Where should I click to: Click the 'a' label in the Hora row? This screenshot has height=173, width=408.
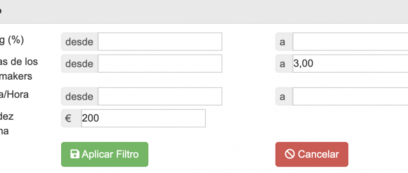pyautogui.click(x=283, y=96)
